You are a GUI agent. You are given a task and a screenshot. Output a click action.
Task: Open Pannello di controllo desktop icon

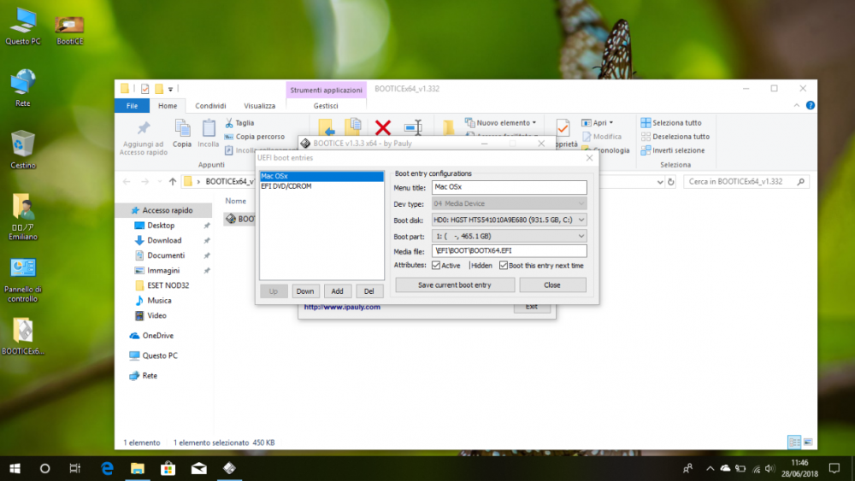(23, 280)
